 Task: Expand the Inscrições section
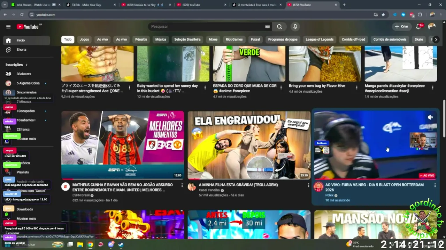tap(16, 65)
